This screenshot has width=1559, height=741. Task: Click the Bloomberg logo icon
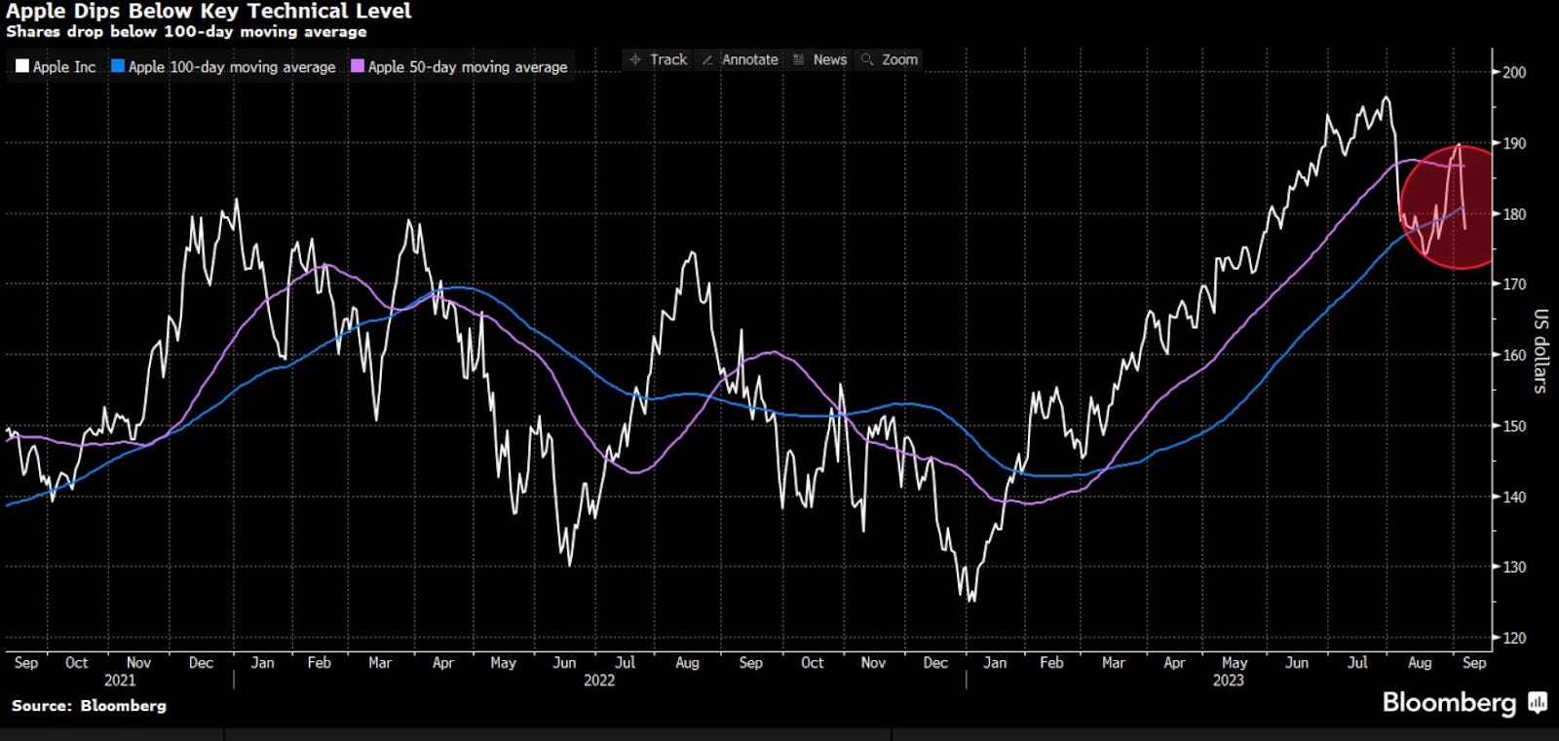[x=1538, y=702]
